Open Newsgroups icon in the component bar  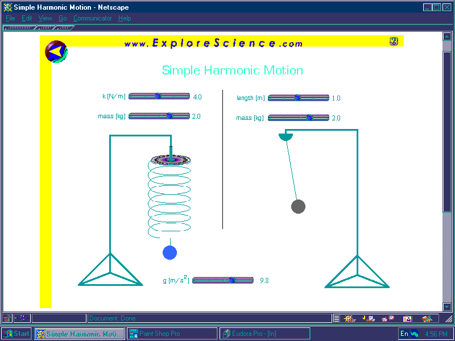pos(387,319)
